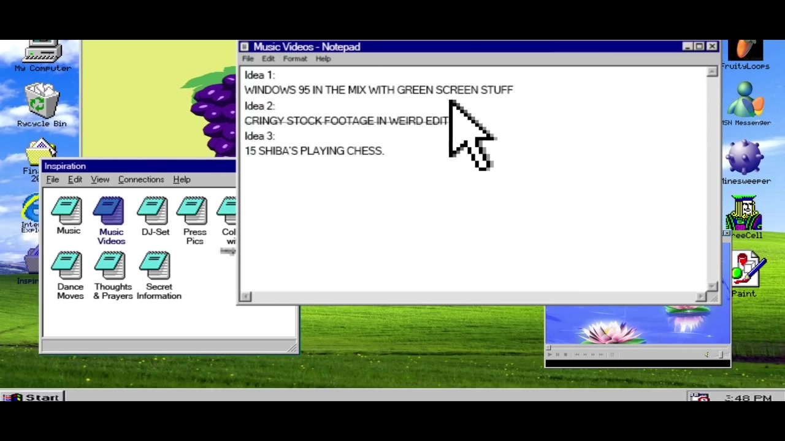785x441 pixels.
Task: Open the Inspiration window View menu
Action: click(100, 179)
